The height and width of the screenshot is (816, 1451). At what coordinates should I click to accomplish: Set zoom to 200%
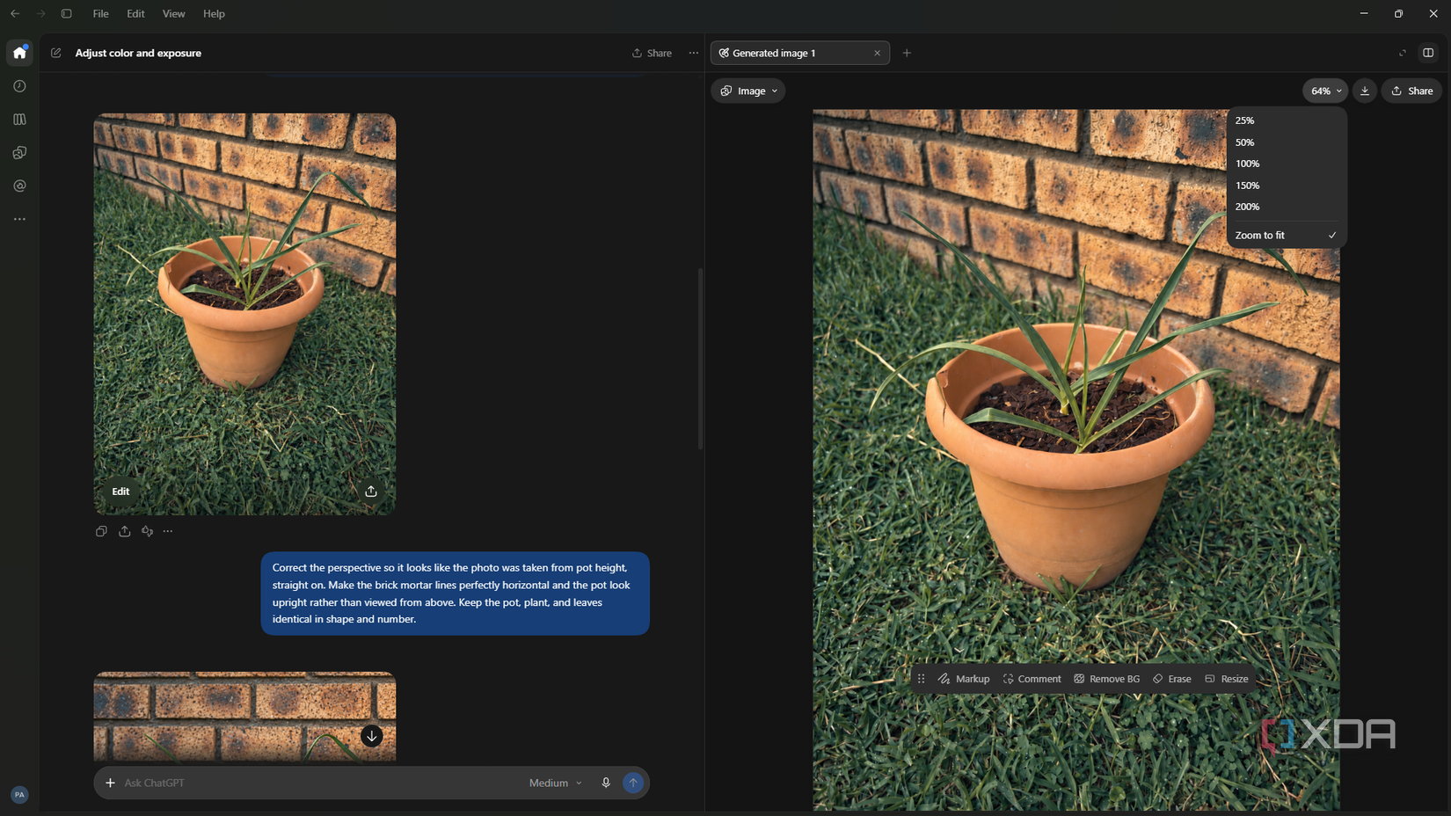click(x=1287, y=207)
